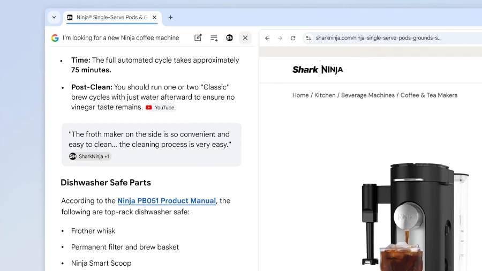
Task: Close the AI side panel
Action: coord(245,38)
